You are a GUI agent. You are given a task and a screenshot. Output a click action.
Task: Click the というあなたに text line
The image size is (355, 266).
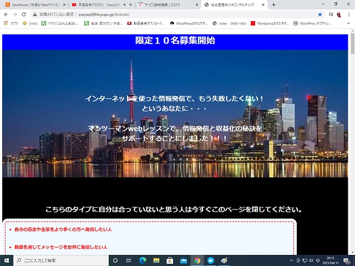(174, 109)
